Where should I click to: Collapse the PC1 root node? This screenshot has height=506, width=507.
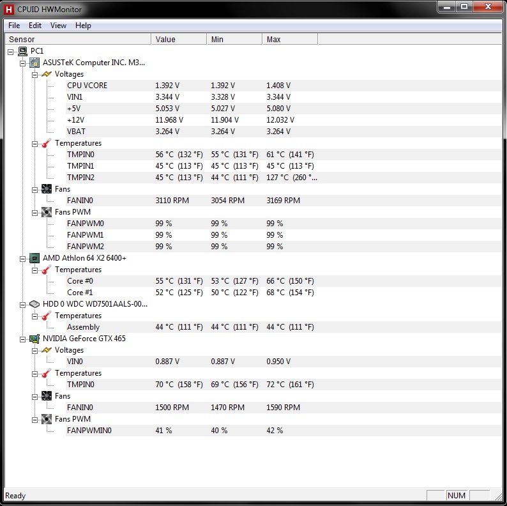click(x=11, y=52)
